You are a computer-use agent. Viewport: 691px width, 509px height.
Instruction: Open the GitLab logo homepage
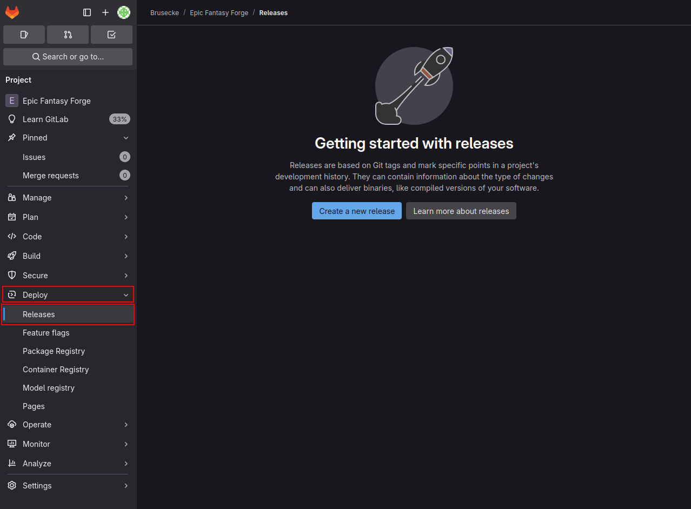(12, 12)
